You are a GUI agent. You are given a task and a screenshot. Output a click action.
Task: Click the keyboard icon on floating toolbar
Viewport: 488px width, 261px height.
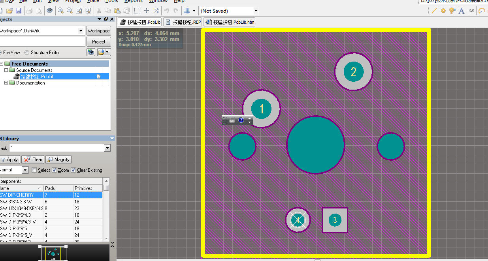click(232, 120)
